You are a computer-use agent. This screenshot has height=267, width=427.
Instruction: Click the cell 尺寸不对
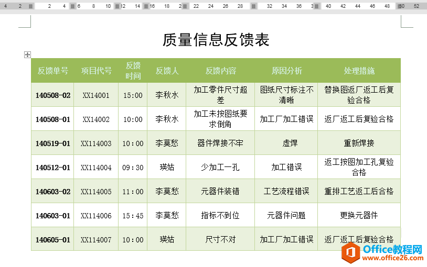point(220,239)
